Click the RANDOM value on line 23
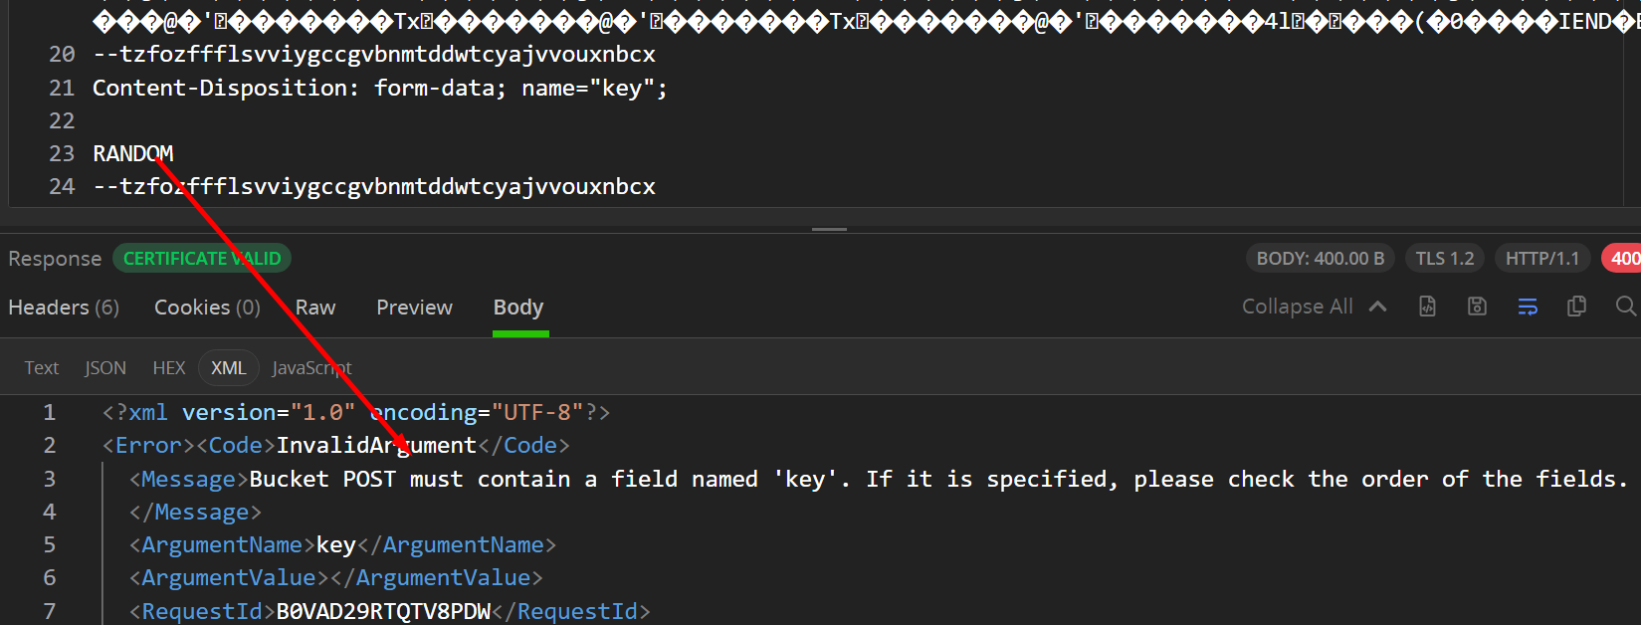 pyautogui.click(x=133, y=153)
